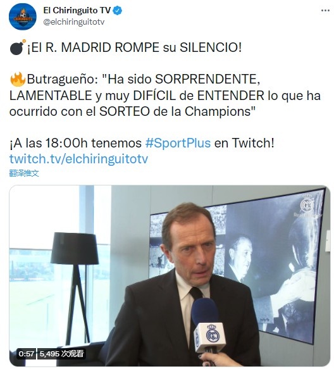Image resolution: width=334 pixels, height=369 pixels.
Task: Open the El Chiringuito TV display name
Action: (x=77, y=10)
